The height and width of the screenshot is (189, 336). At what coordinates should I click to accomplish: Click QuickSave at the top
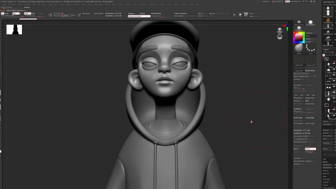tap(266, 1)
